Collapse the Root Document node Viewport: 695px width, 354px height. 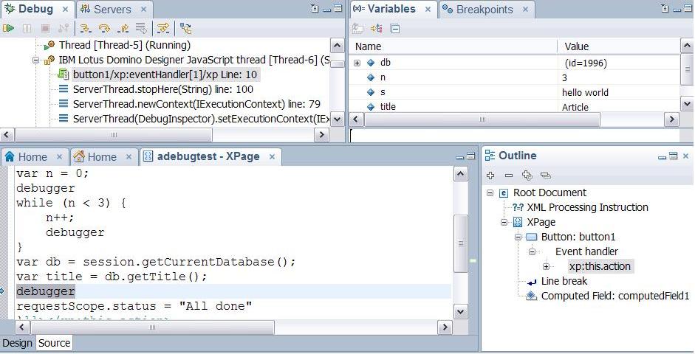(490, 192)
